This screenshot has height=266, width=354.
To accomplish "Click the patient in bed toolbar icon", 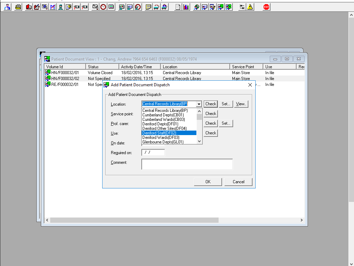I will pyautogui.click(x=164, y=7).
